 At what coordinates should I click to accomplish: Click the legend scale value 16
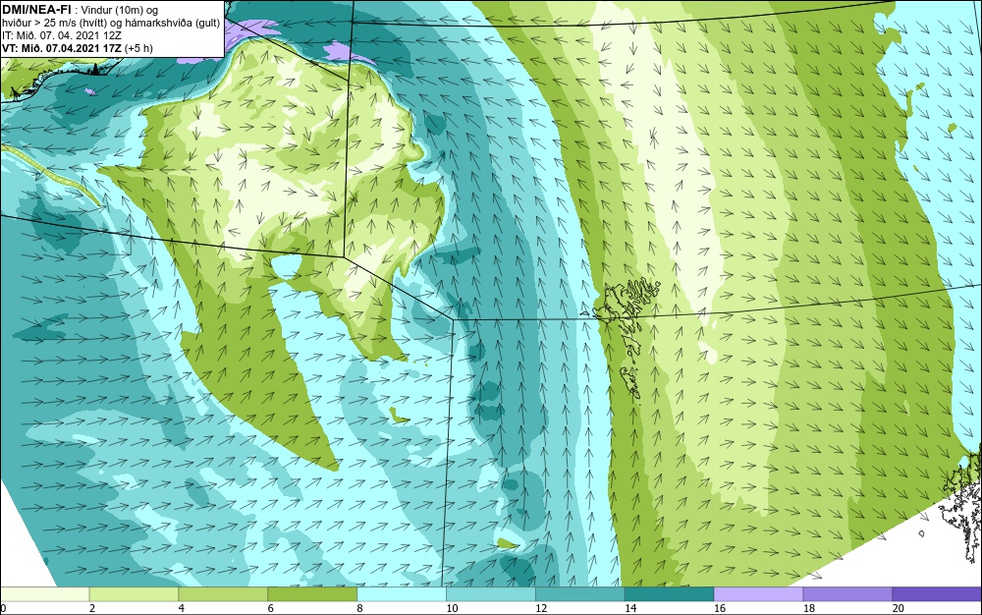pos(720,608)
